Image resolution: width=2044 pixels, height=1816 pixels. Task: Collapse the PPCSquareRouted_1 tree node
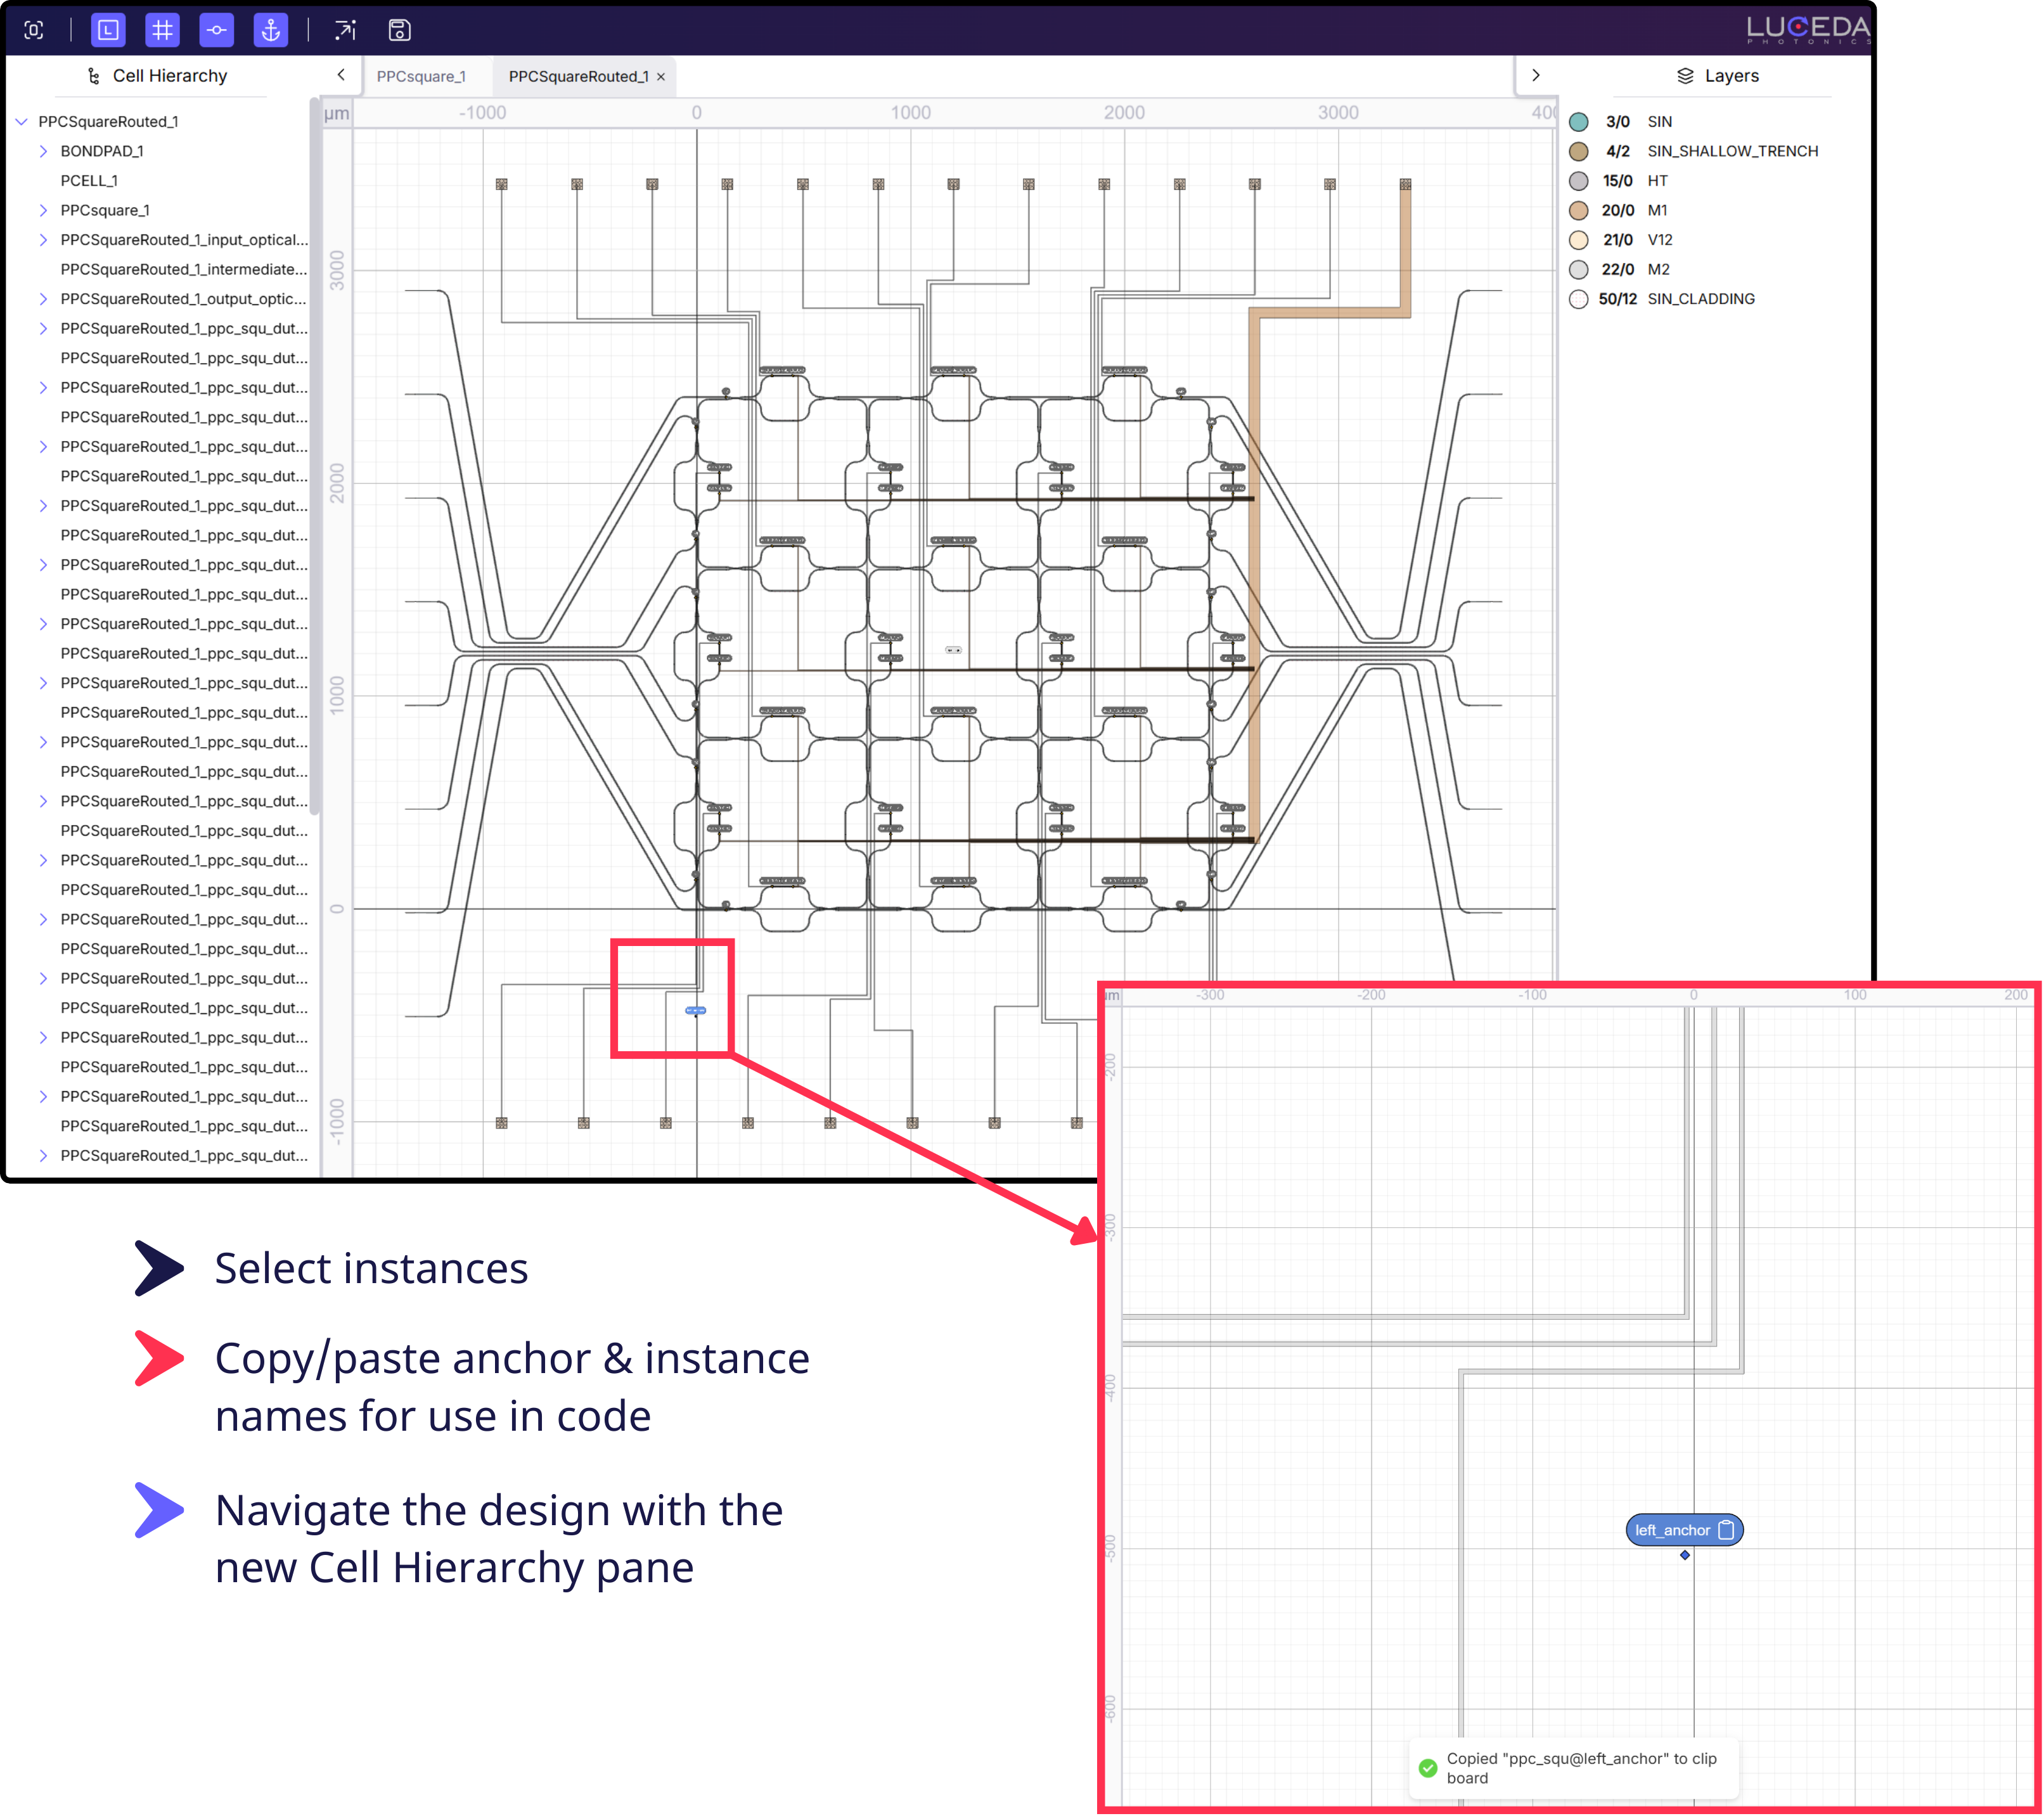(x=22, y=121)
